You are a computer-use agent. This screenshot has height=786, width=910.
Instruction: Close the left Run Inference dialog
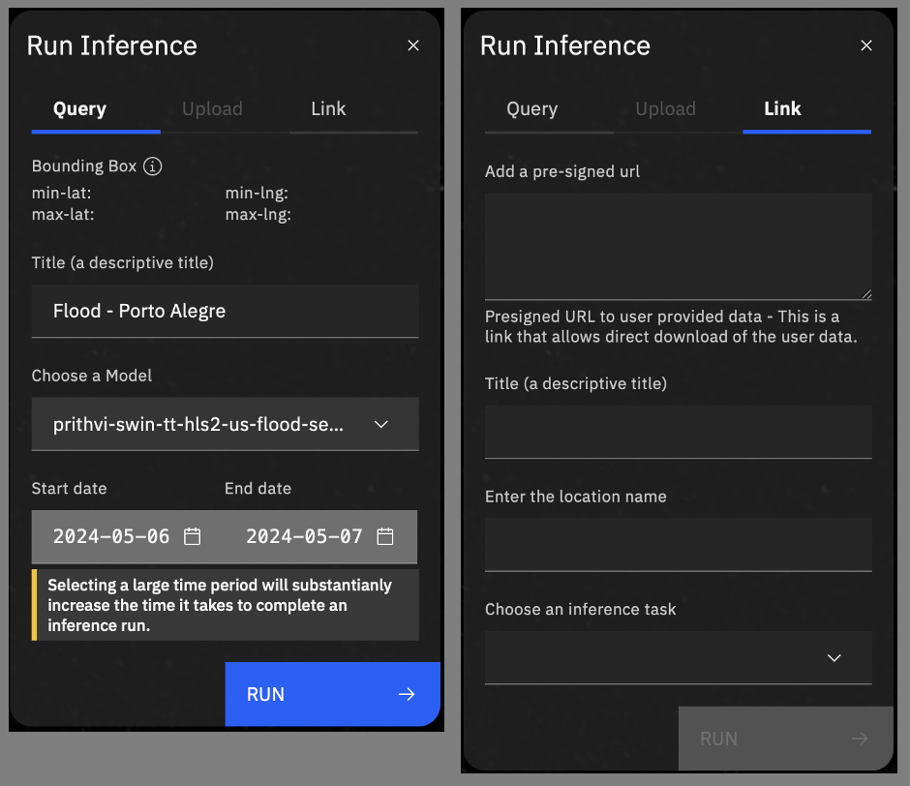pyautogui.click(x=413, y=45)
